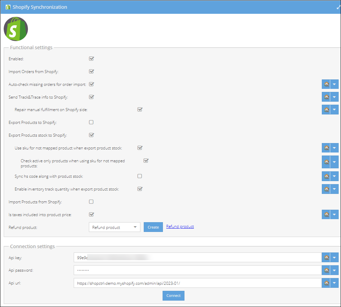Click the Api url: label
Screen dimensions: 341x307
pyautogui.click(x=14, y=283)
